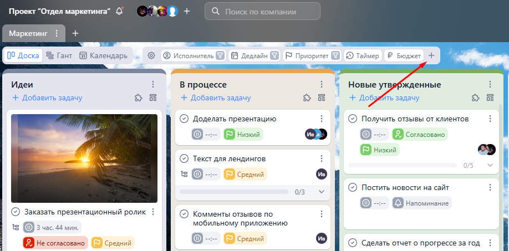509x251 pixels.
Task: Open Исполнитель filter funnel
Action: (220, 55)
